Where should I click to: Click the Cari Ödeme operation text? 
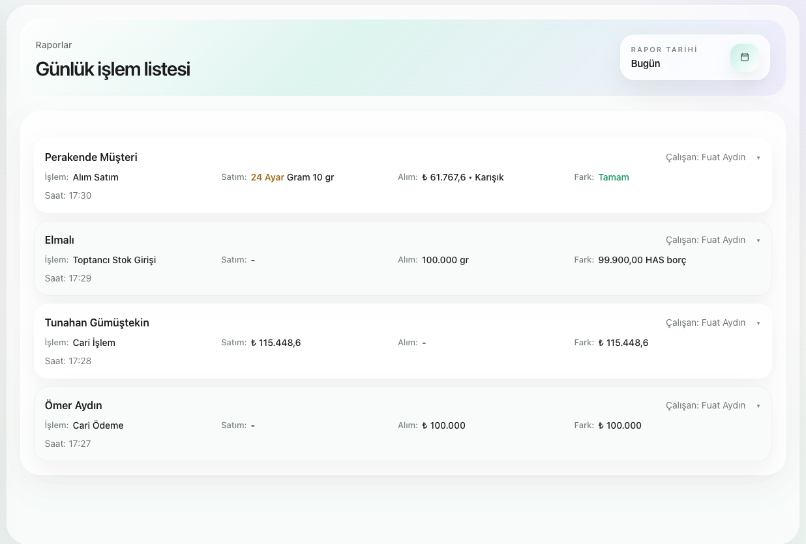coord(98,425)
